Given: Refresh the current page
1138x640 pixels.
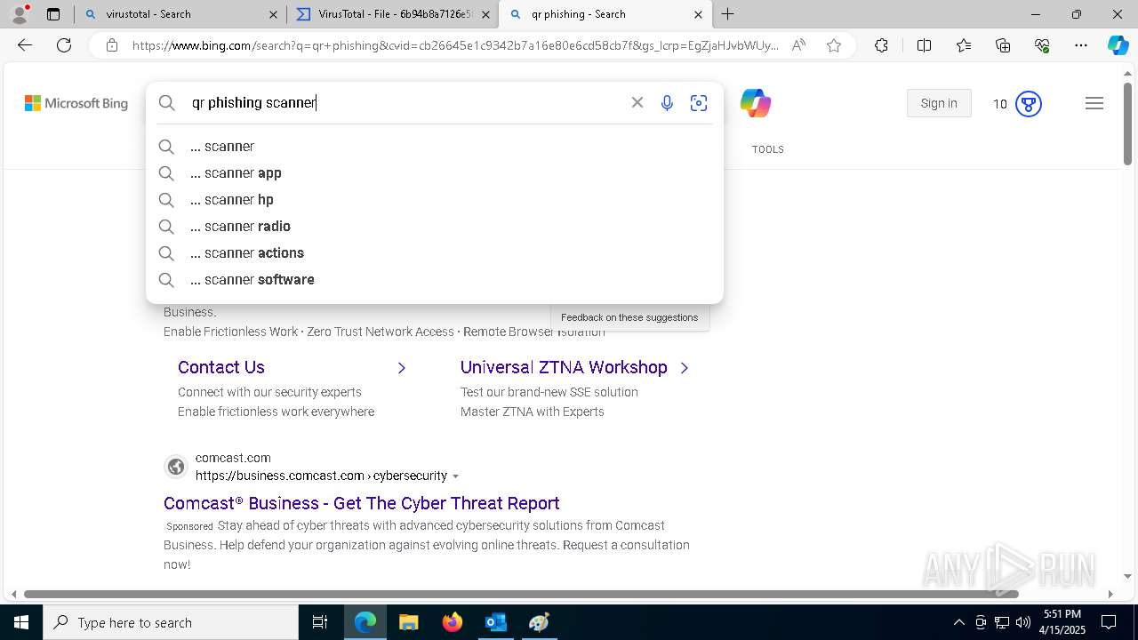Looking at the screenshot, I should [x=64, y=45].
